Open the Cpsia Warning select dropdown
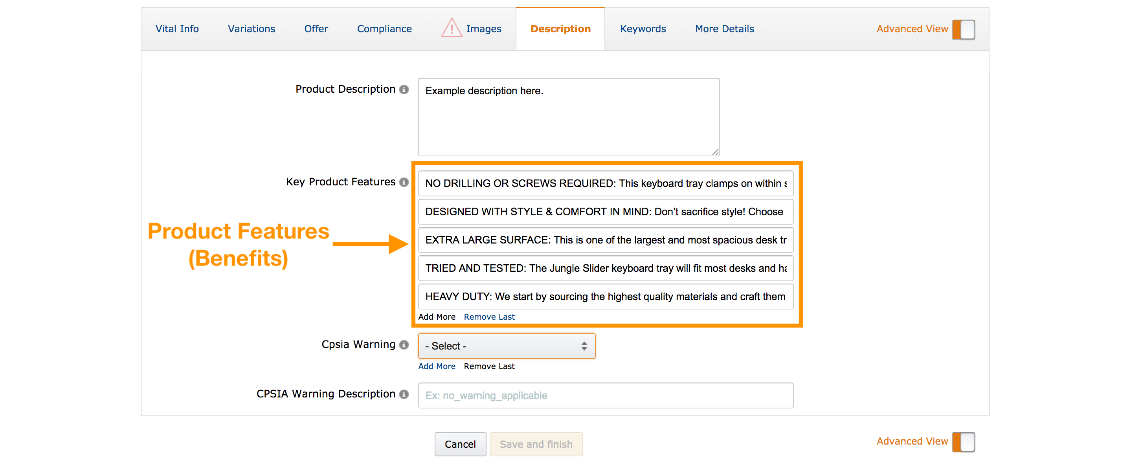1131x465 pixels. click(x=506, y=346)
